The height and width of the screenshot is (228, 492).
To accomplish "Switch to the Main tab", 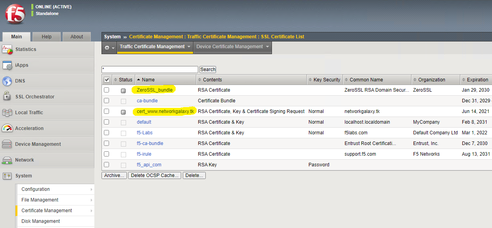I will tap(17, 37).
